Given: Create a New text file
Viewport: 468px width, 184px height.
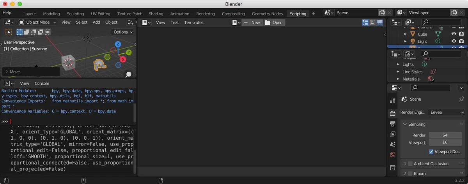Looking at the screenshot, I should tap(252, 23).
